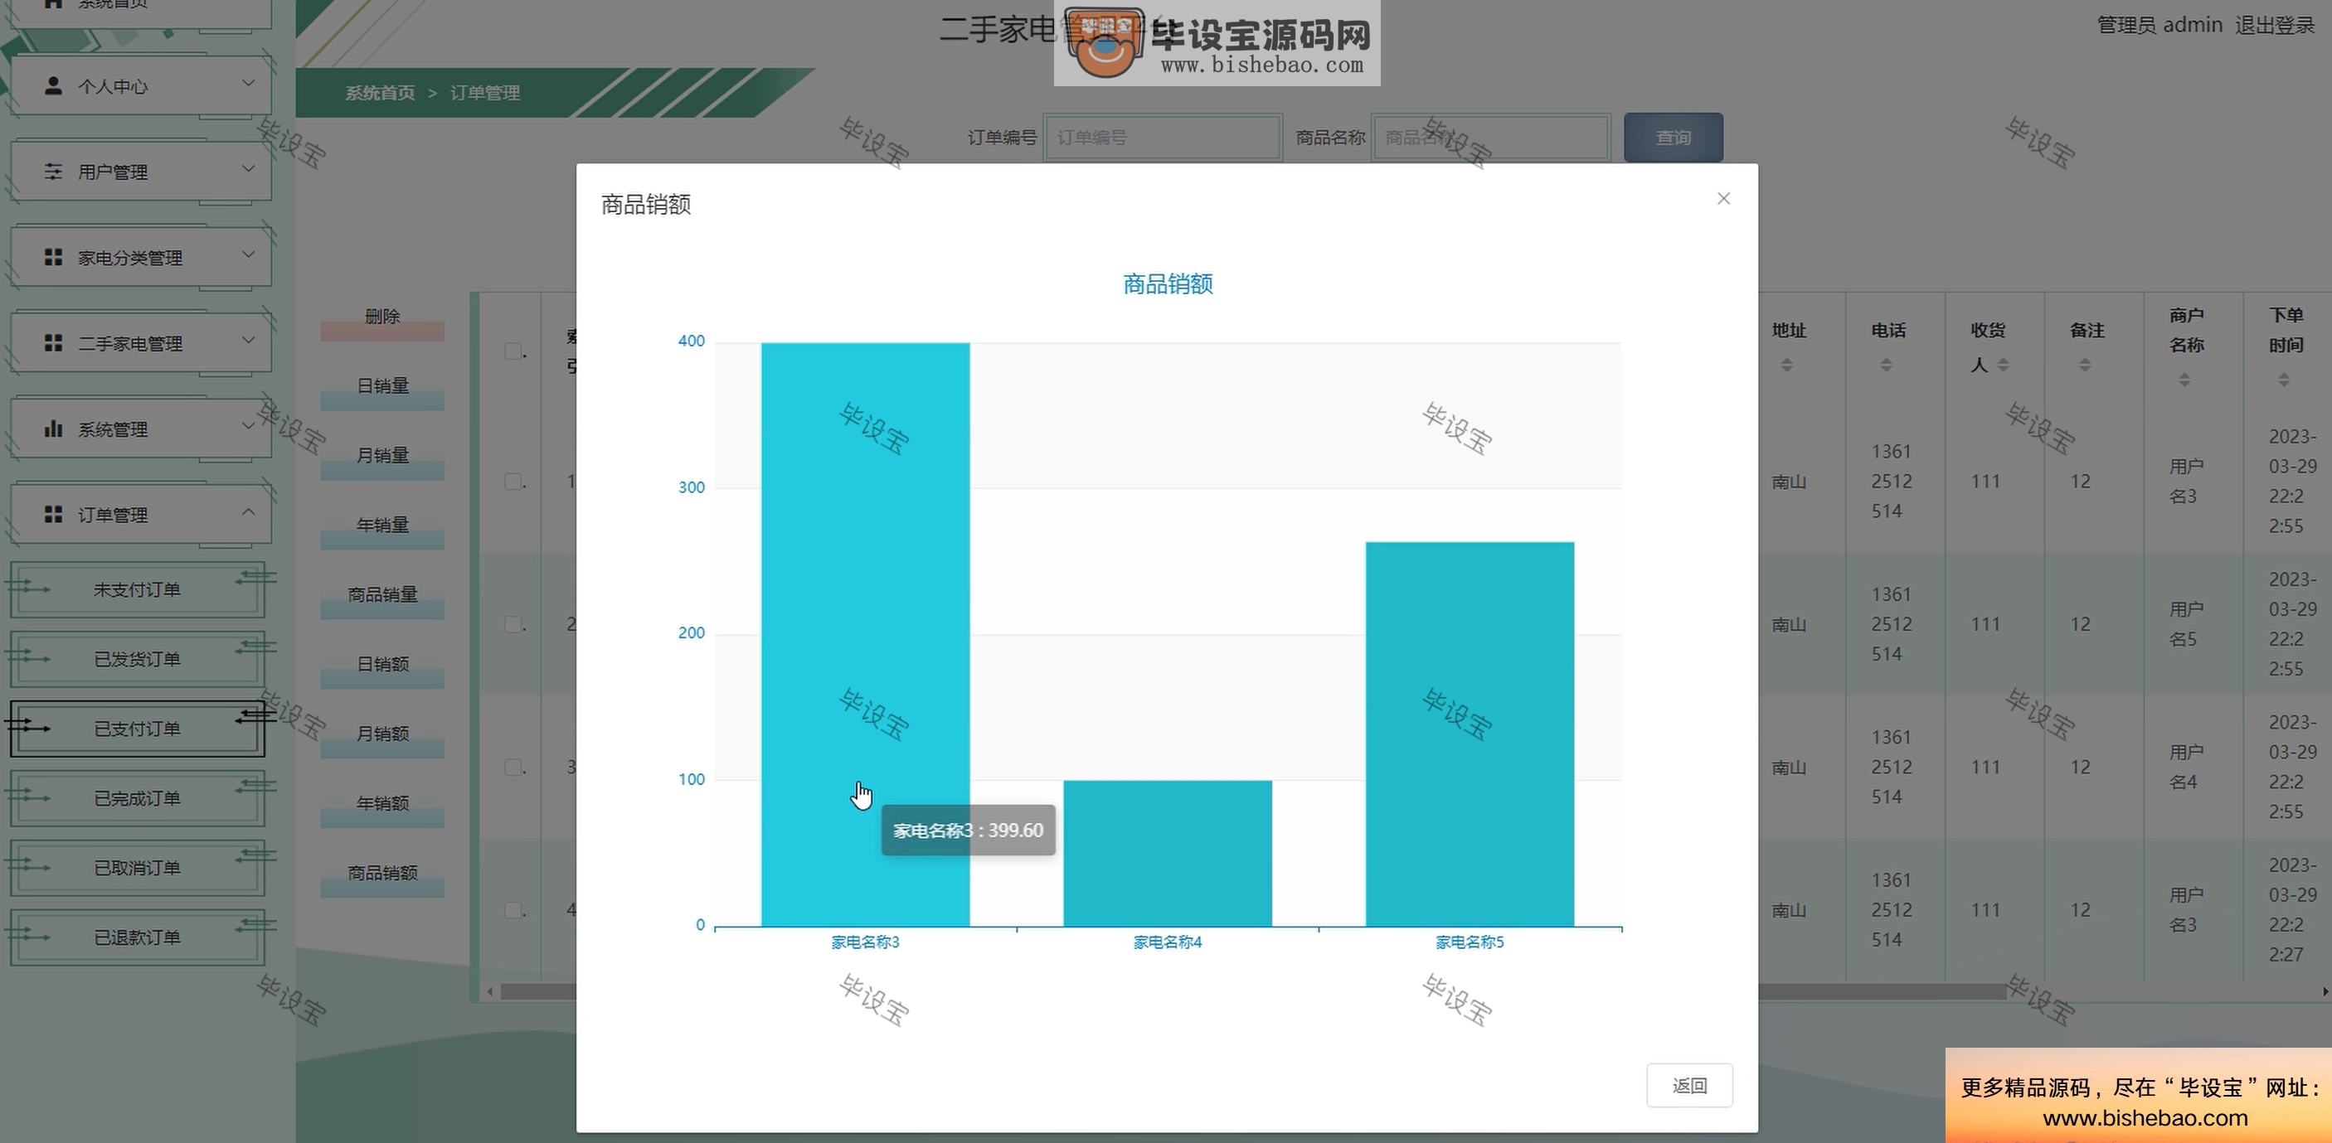2332x1143 pixels.
Task: Click the 订单管理 grid icon
Action: tap(53, 514)
